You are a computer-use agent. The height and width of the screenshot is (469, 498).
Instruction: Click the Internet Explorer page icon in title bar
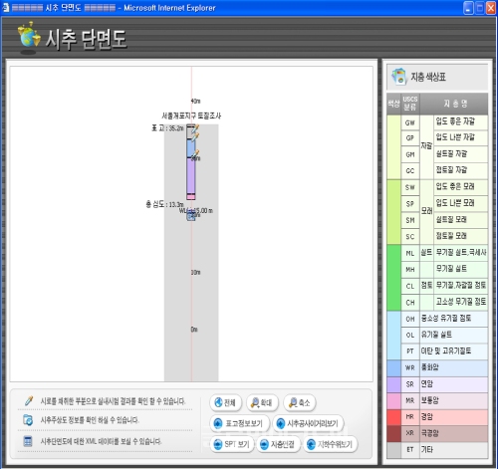coord(6,7)
